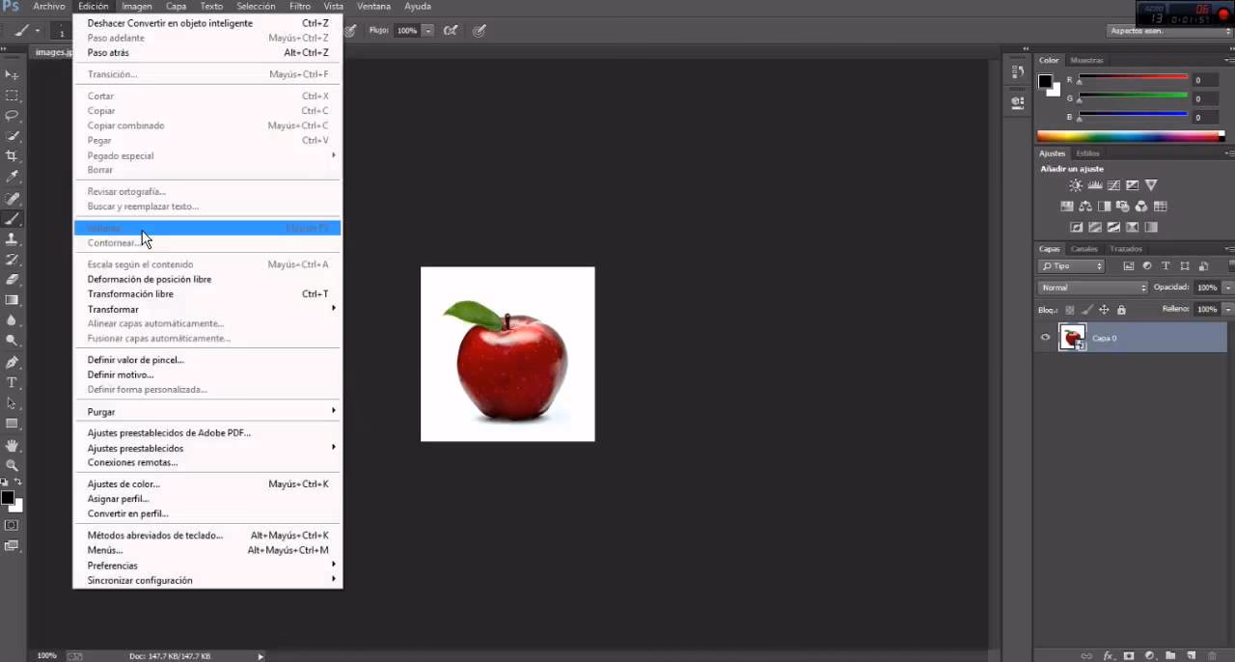
Task: Toggle visibility of Capa 0 layer
Action: point(1044,338)
